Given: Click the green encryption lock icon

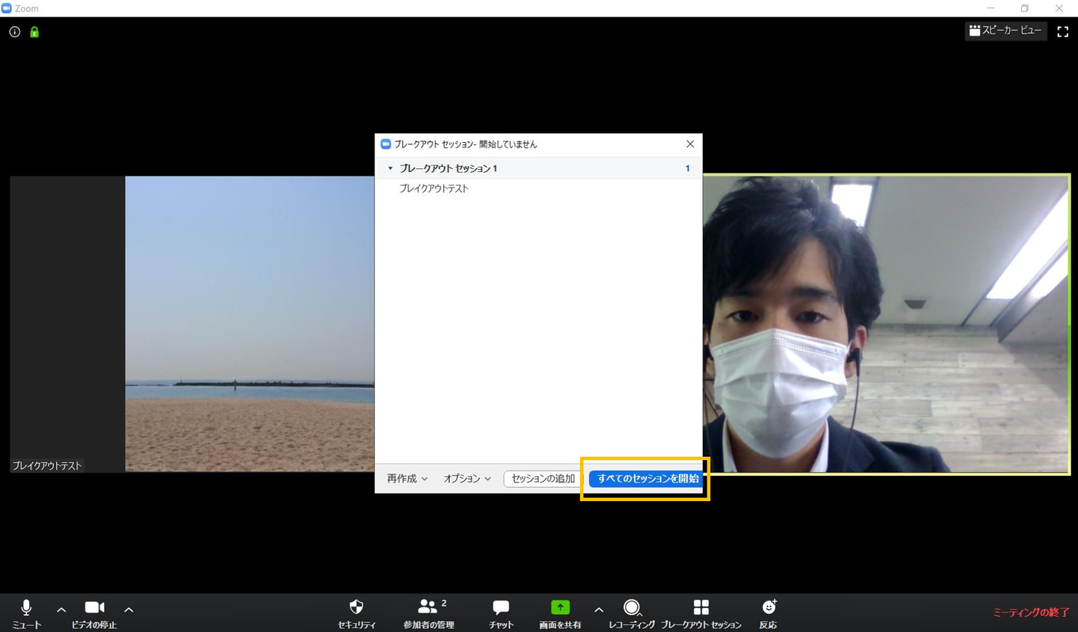Looking at the screenshot, I should [34, 32].
